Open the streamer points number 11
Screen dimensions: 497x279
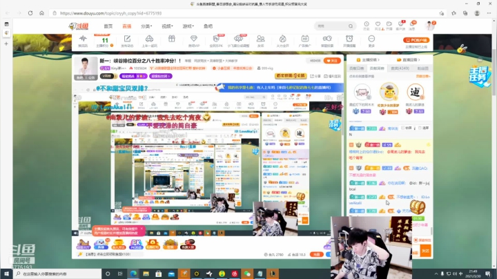(105, 41)
